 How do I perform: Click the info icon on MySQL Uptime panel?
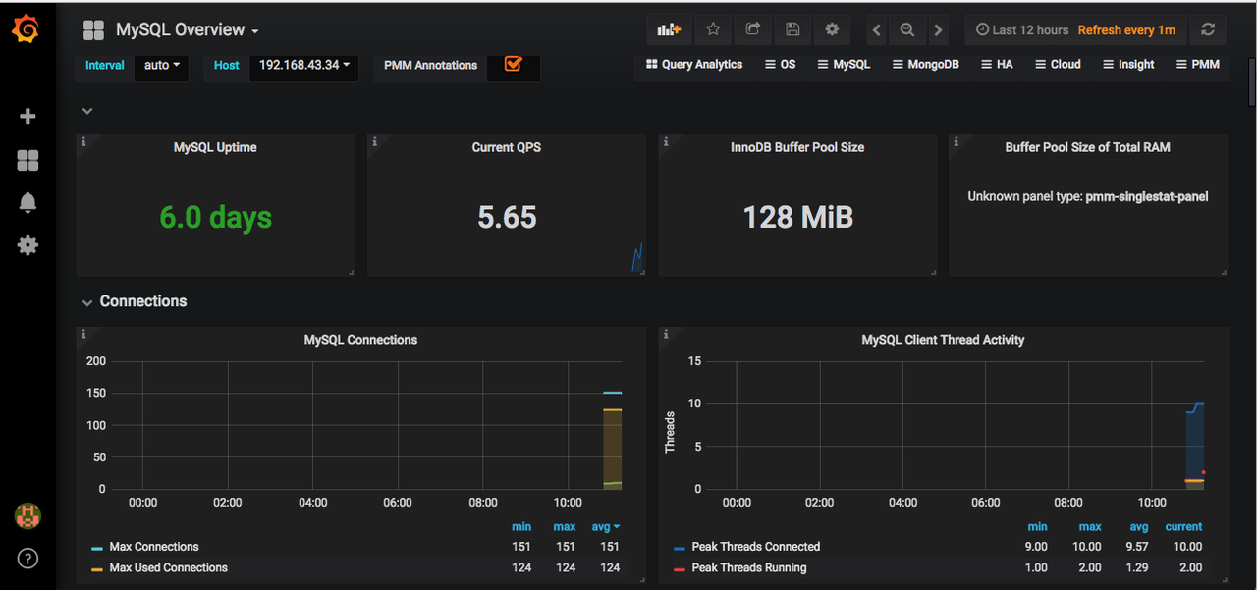pos(83,142)
